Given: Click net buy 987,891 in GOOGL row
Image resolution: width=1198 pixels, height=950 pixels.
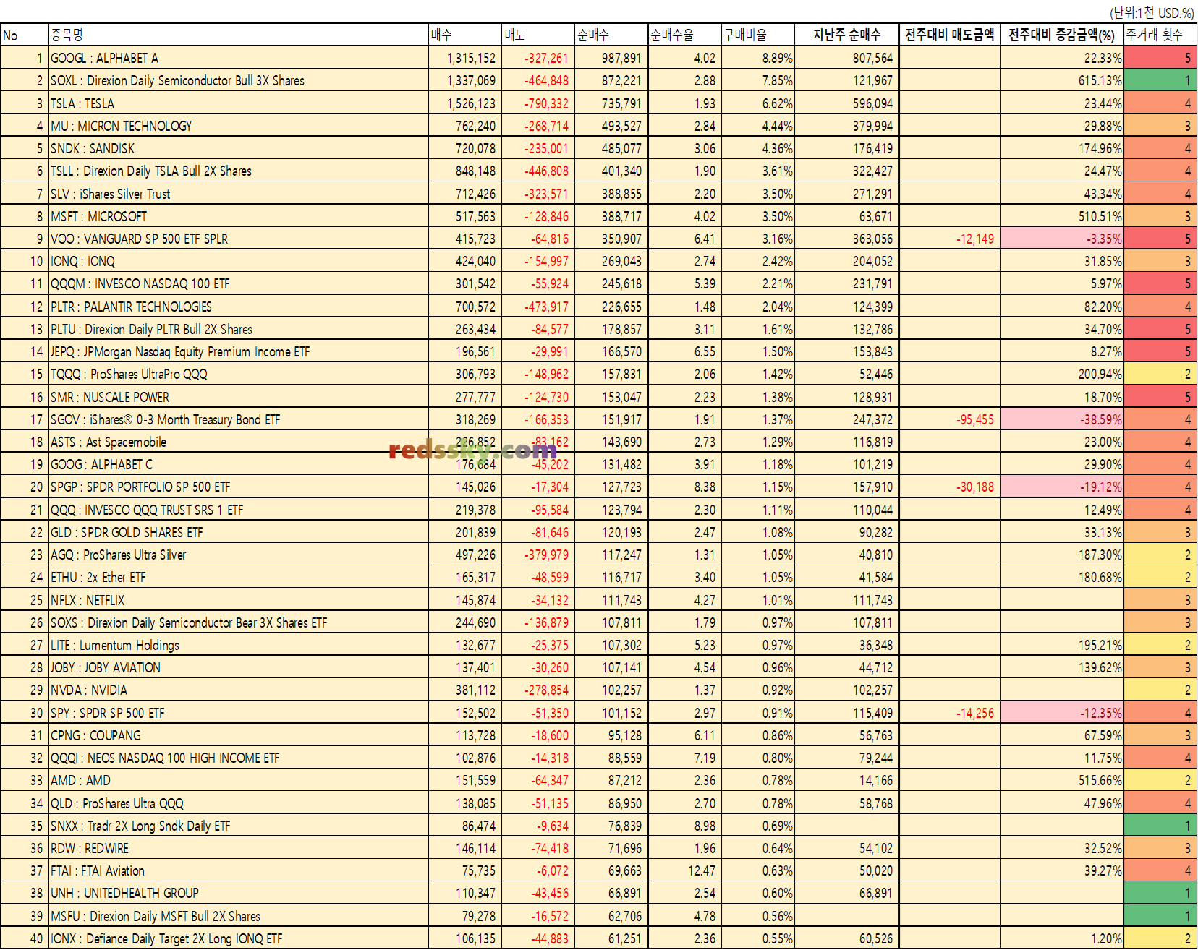Looking at the screenshot, I should [612, 58].
